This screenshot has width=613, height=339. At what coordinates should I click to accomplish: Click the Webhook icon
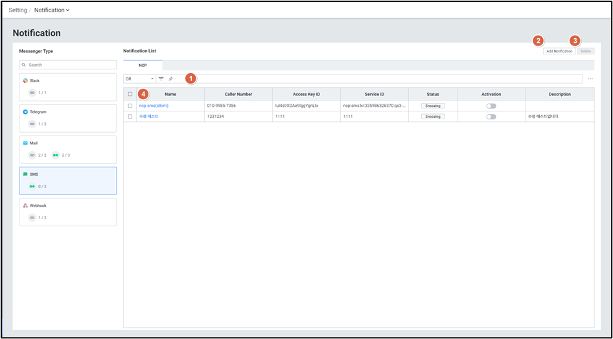[x=25, y=205]
